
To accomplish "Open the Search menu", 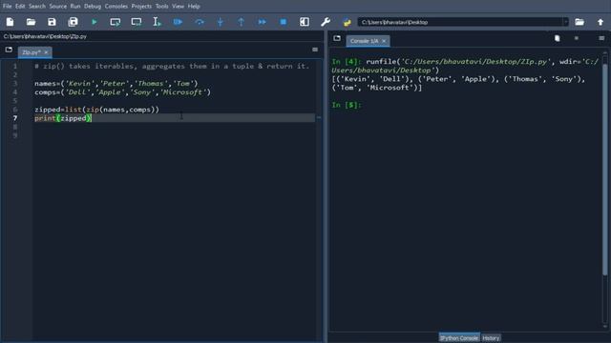I will click(x=37, y=7).
